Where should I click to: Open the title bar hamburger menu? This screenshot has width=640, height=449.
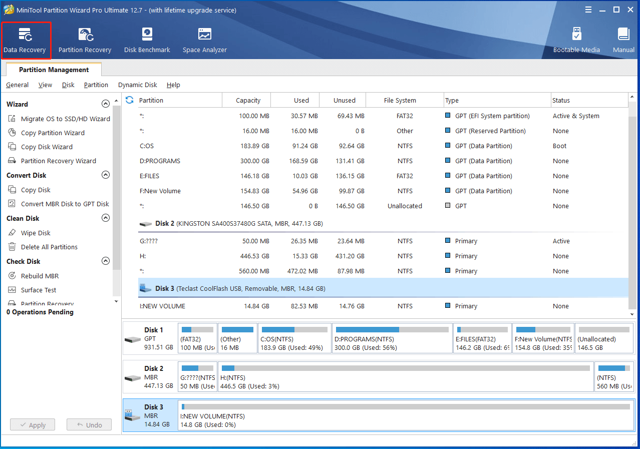[x=588, y=10]
